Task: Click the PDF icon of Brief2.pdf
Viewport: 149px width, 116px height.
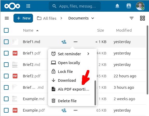Action: point(15,76)
